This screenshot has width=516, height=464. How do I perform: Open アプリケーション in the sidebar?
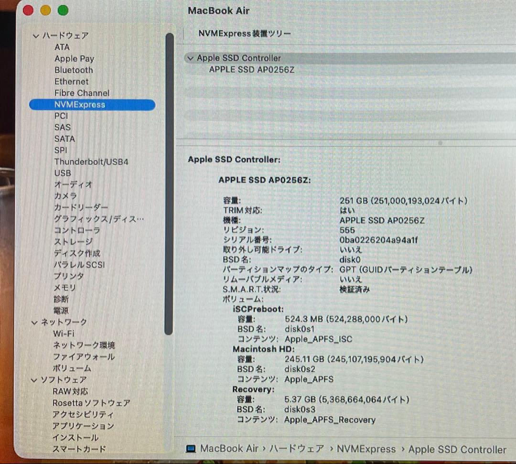83,426
